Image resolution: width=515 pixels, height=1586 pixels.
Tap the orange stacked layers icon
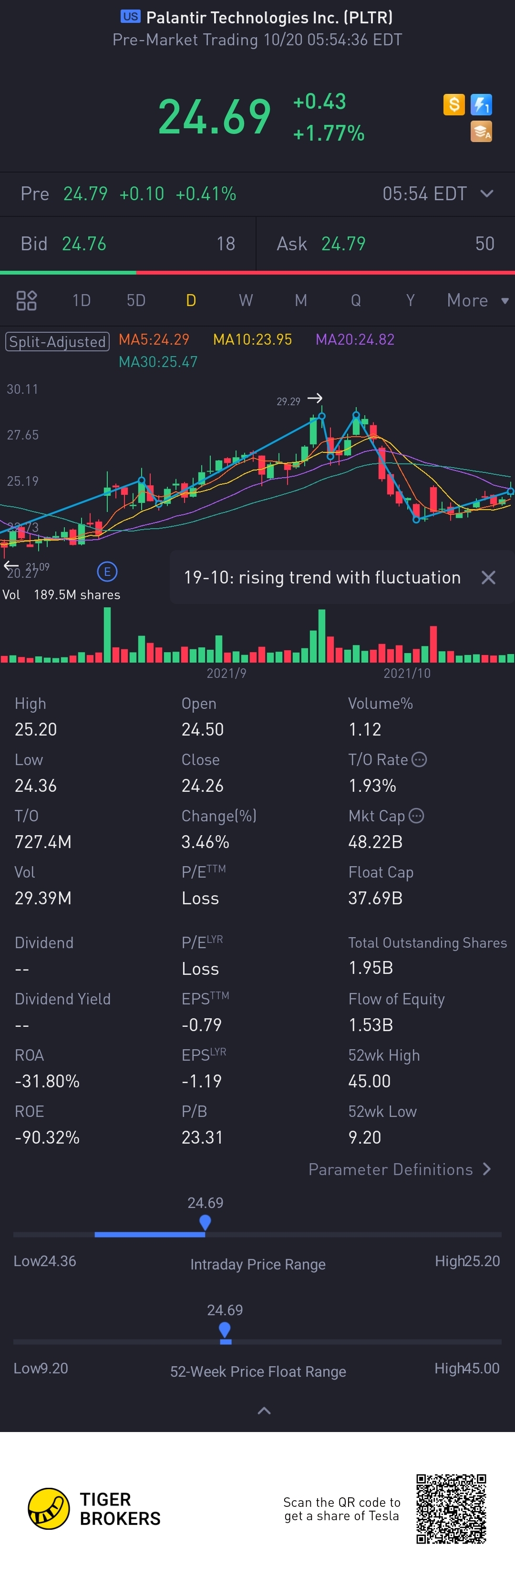pyautogui.click(x=481, y=132)
